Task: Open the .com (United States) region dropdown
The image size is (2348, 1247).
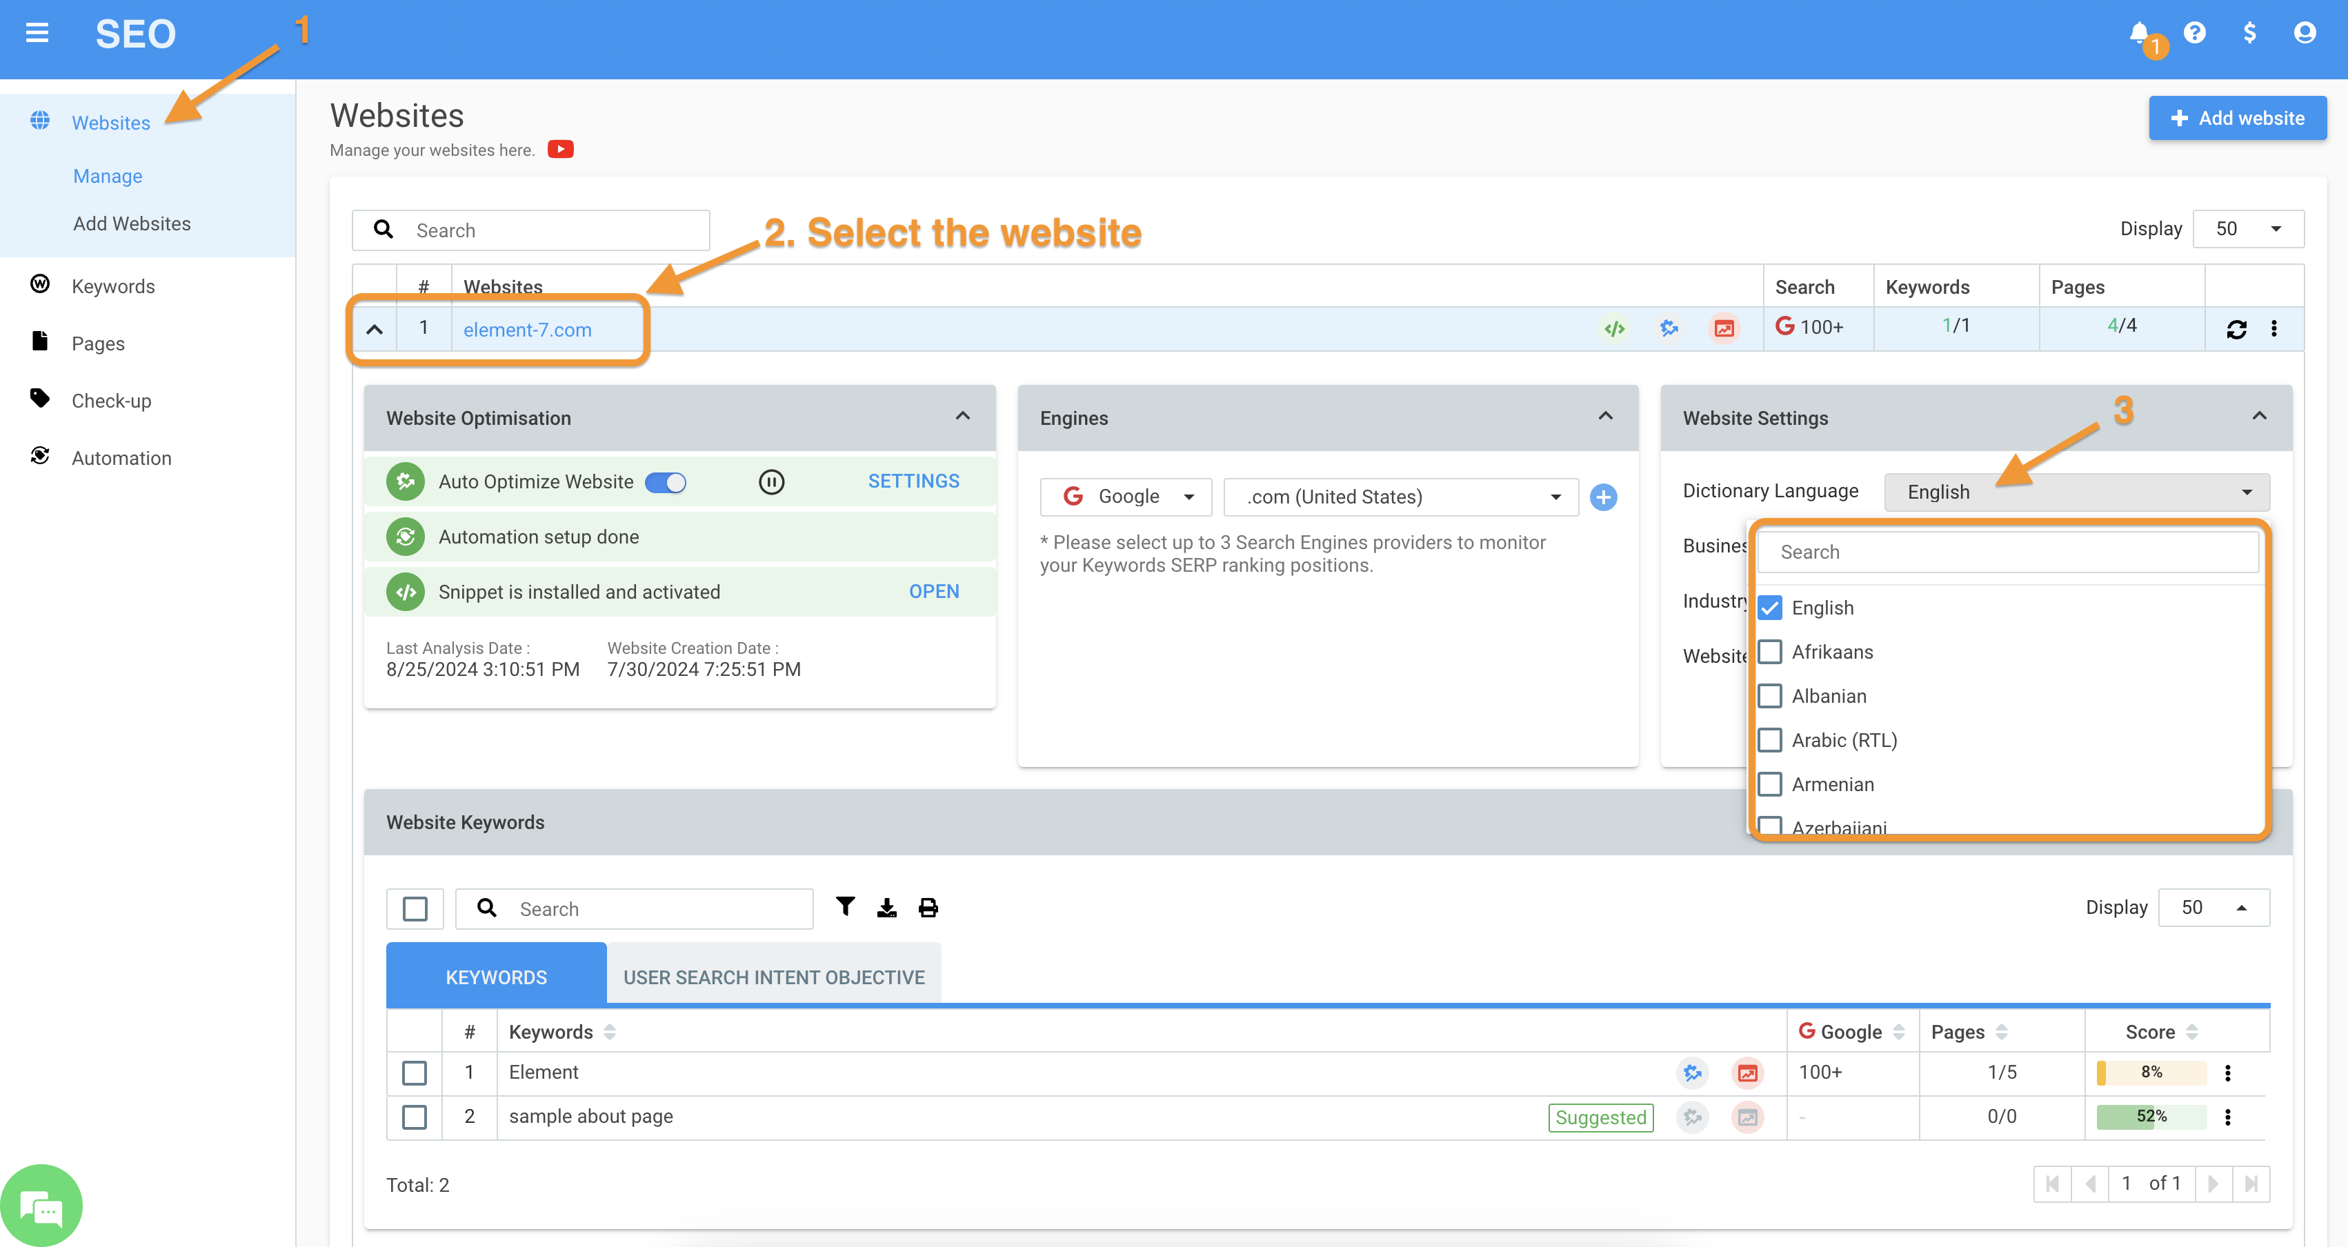Action: pos(1401,497)
